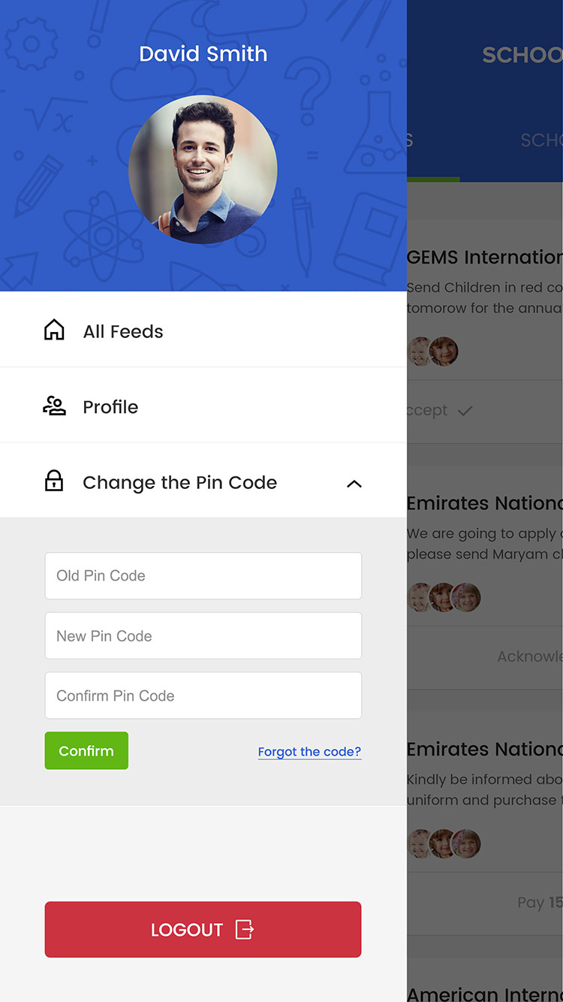
Task: Tap David Smith's profile photo
Action: (203, 170)
